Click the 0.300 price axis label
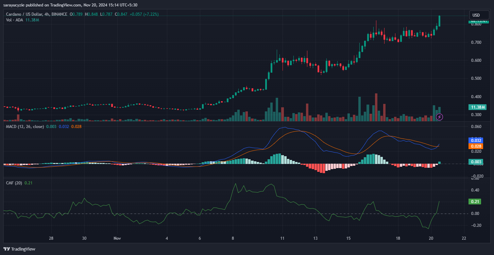The width and height of the screenshot is (494, 255). [x=476, y=115]
